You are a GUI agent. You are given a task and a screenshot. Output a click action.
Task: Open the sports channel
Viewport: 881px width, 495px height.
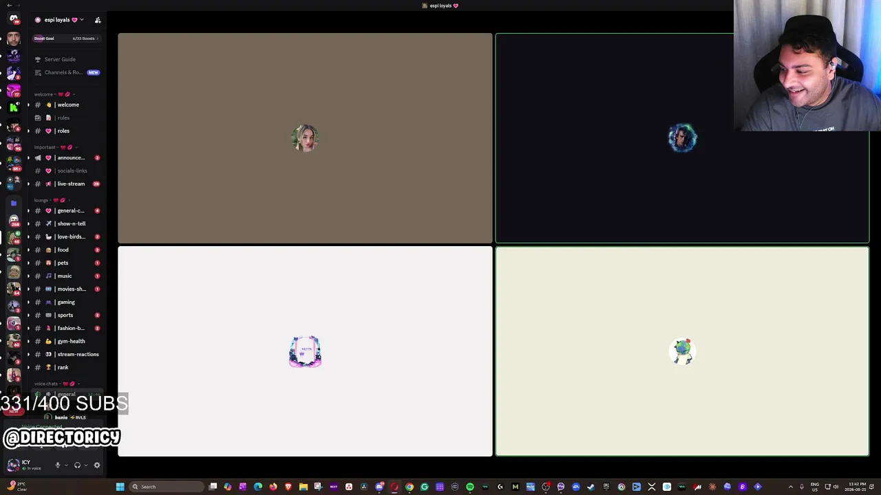pyautogui.click(x=66, y=315)
